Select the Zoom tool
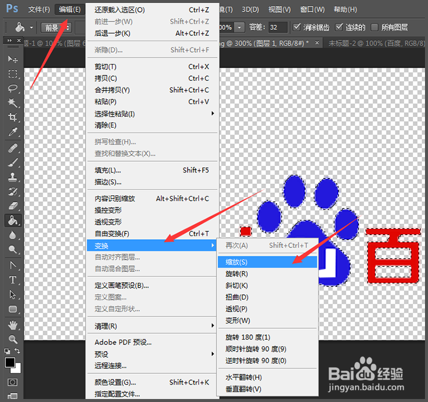This screenshot has height=402, width=428. point(13,340)
